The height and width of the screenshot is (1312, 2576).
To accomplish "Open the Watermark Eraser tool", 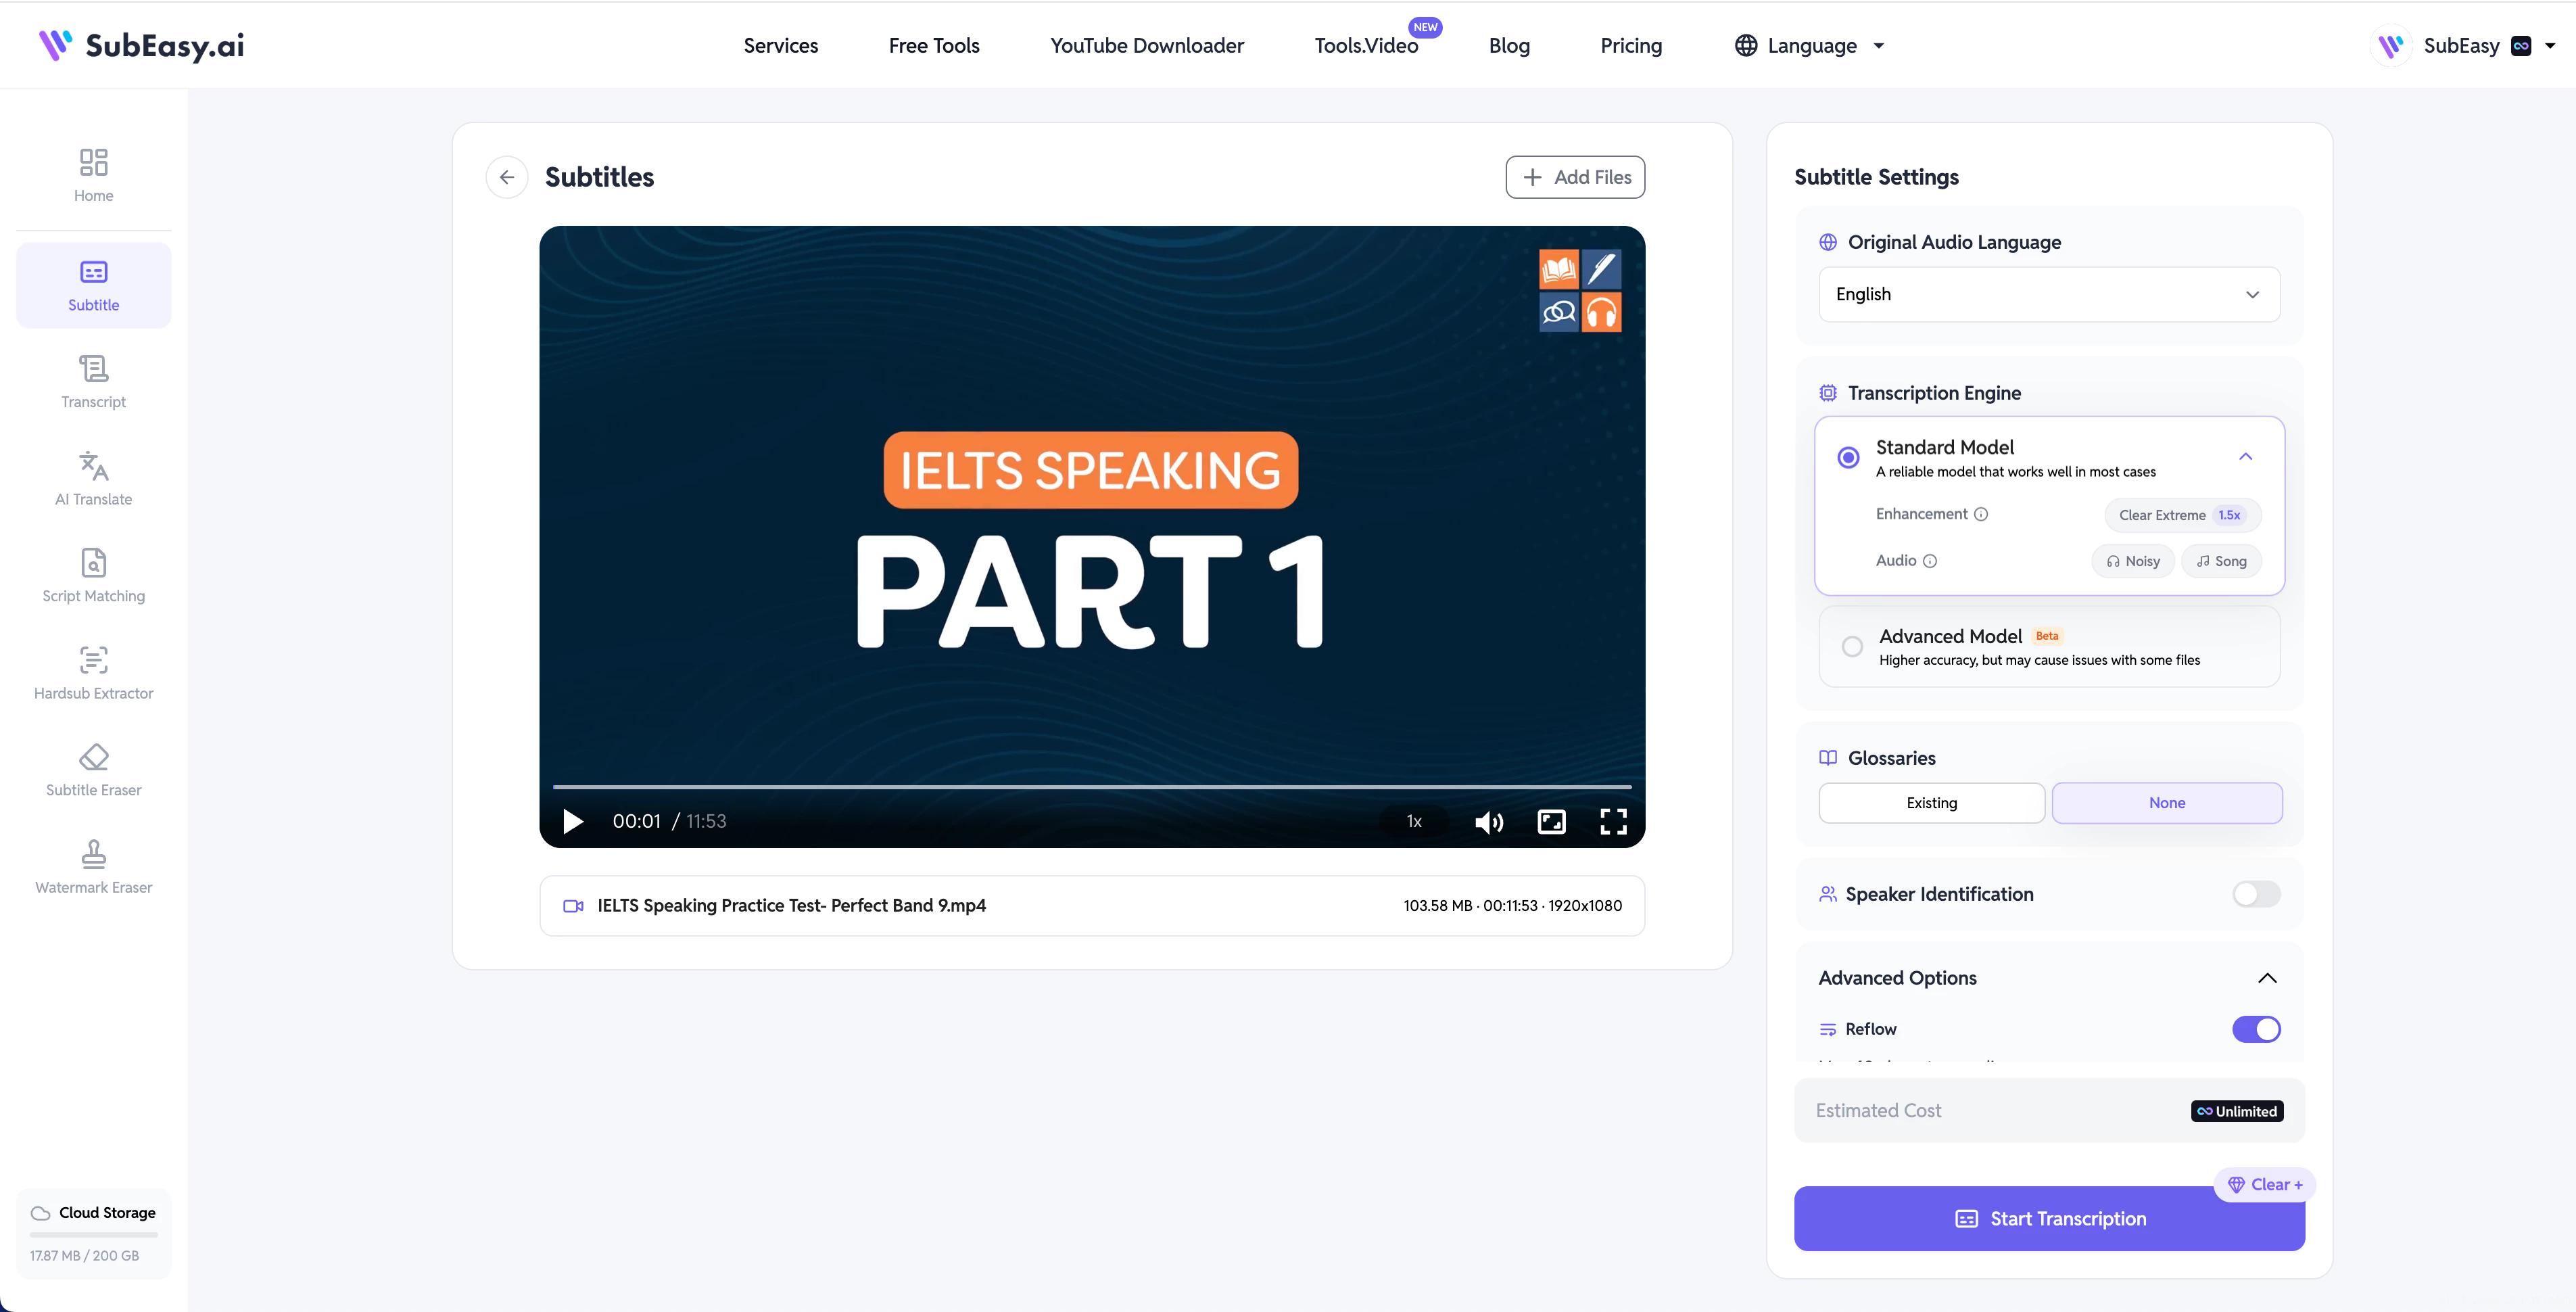I will pos(93,867).
